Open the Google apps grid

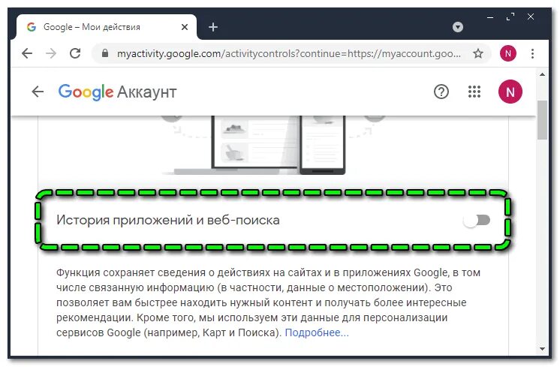474,92
